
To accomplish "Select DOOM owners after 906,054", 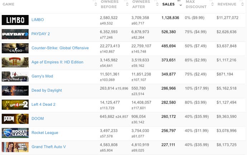I will 139,117.
